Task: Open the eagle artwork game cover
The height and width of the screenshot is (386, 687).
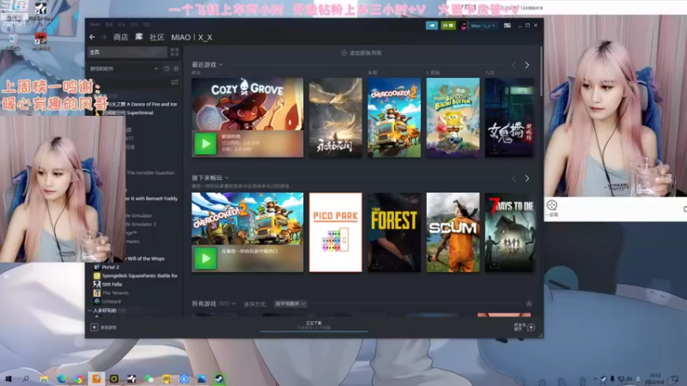Action: (335, 118)
